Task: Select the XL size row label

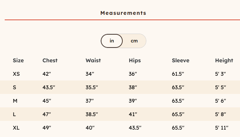Action: 16,128
